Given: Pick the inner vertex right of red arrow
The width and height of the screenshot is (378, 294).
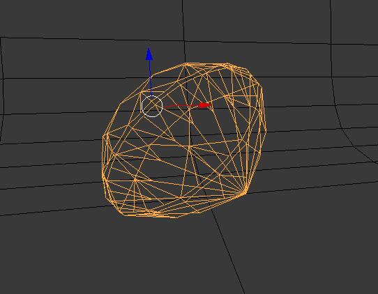Looking at the screenshot, I should [x=225, y=96].
